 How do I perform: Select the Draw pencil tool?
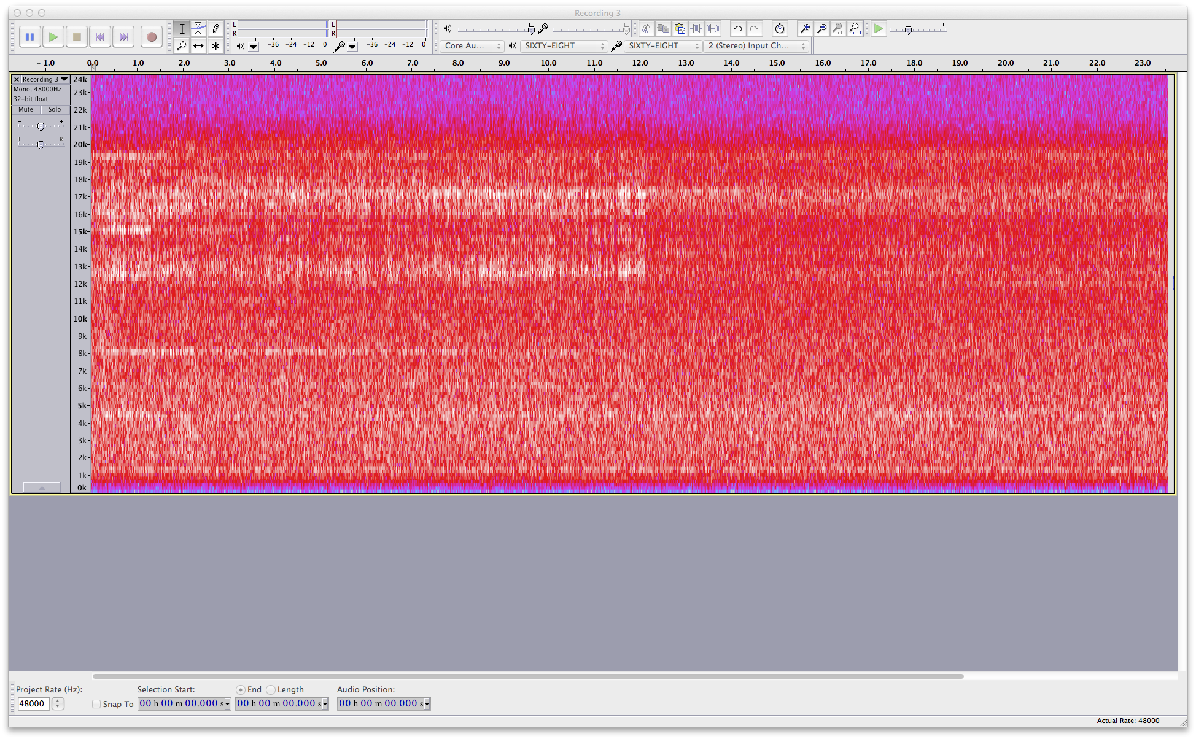pos(216,28)
